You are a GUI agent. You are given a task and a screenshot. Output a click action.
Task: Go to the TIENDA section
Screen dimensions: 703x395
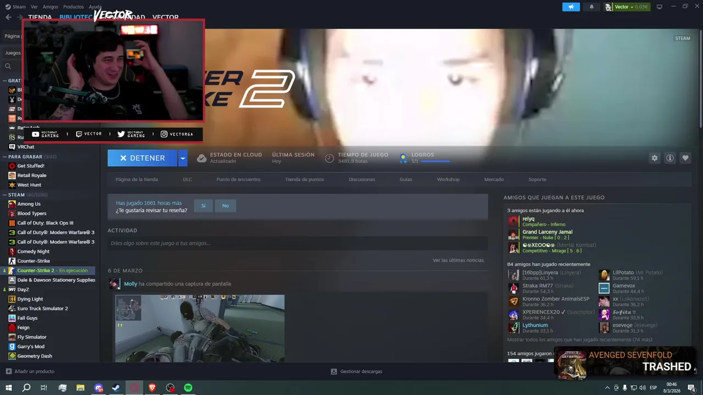(40, 17)
